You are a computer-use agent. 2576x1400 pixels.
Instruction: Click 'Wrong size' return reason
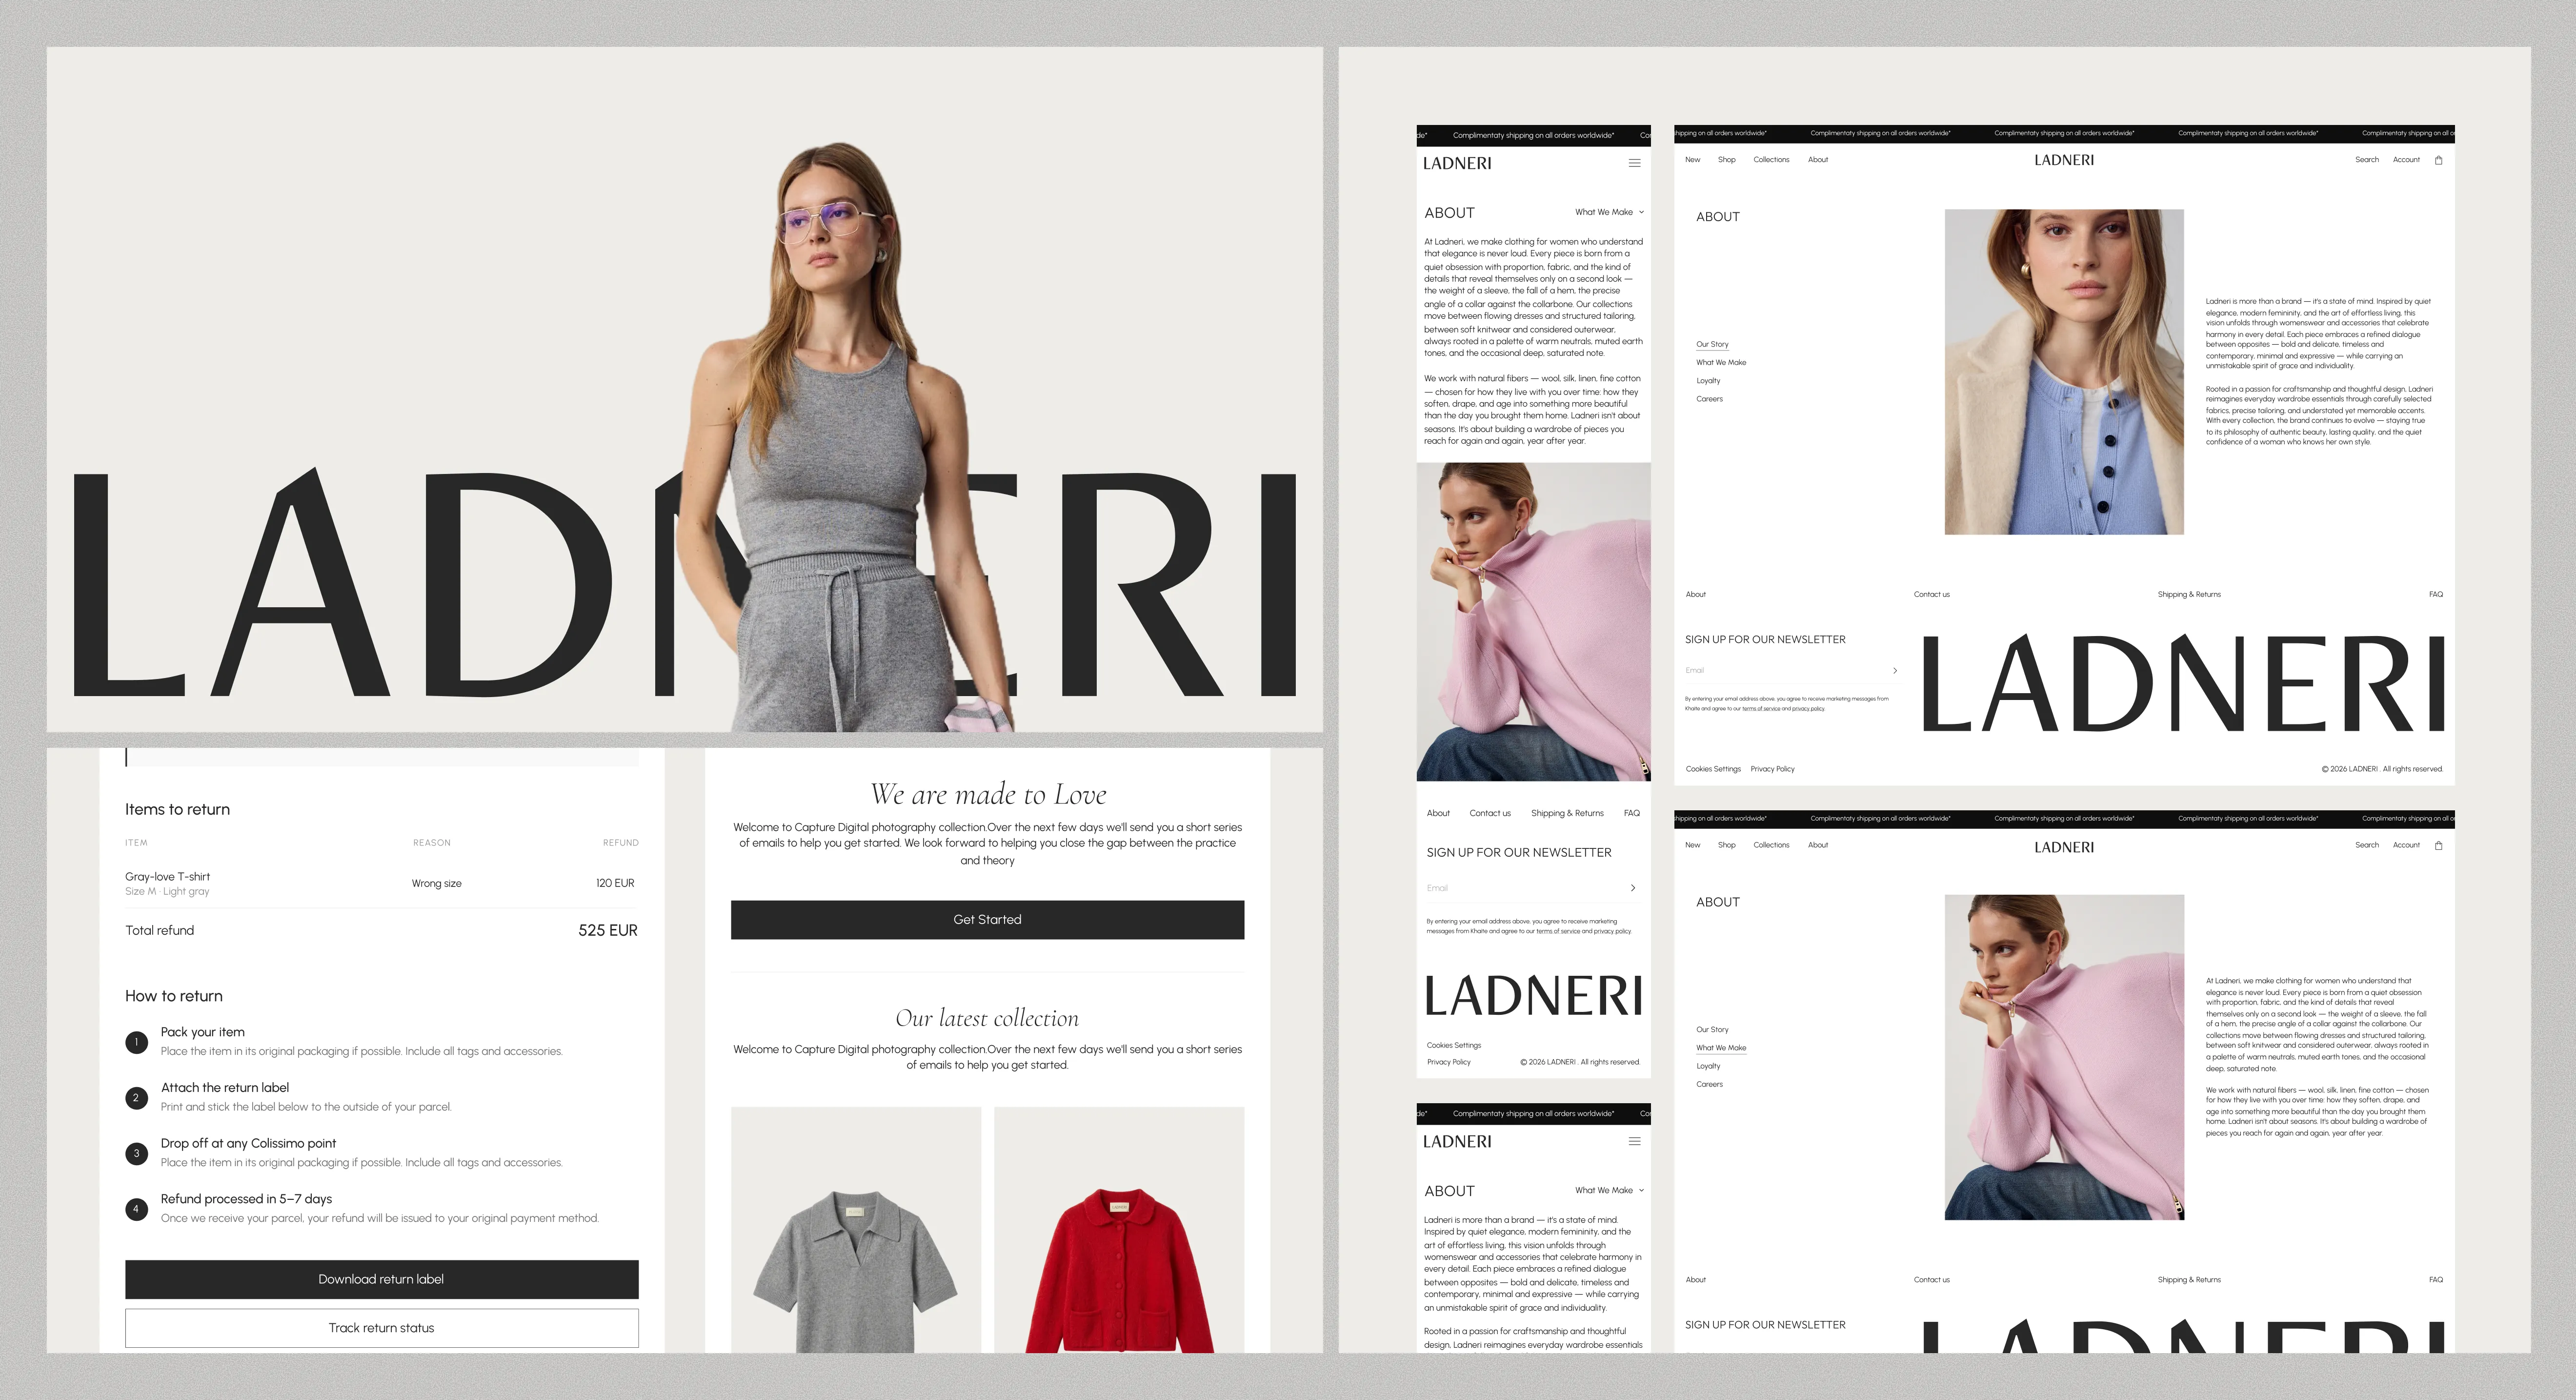coord(436,884)
